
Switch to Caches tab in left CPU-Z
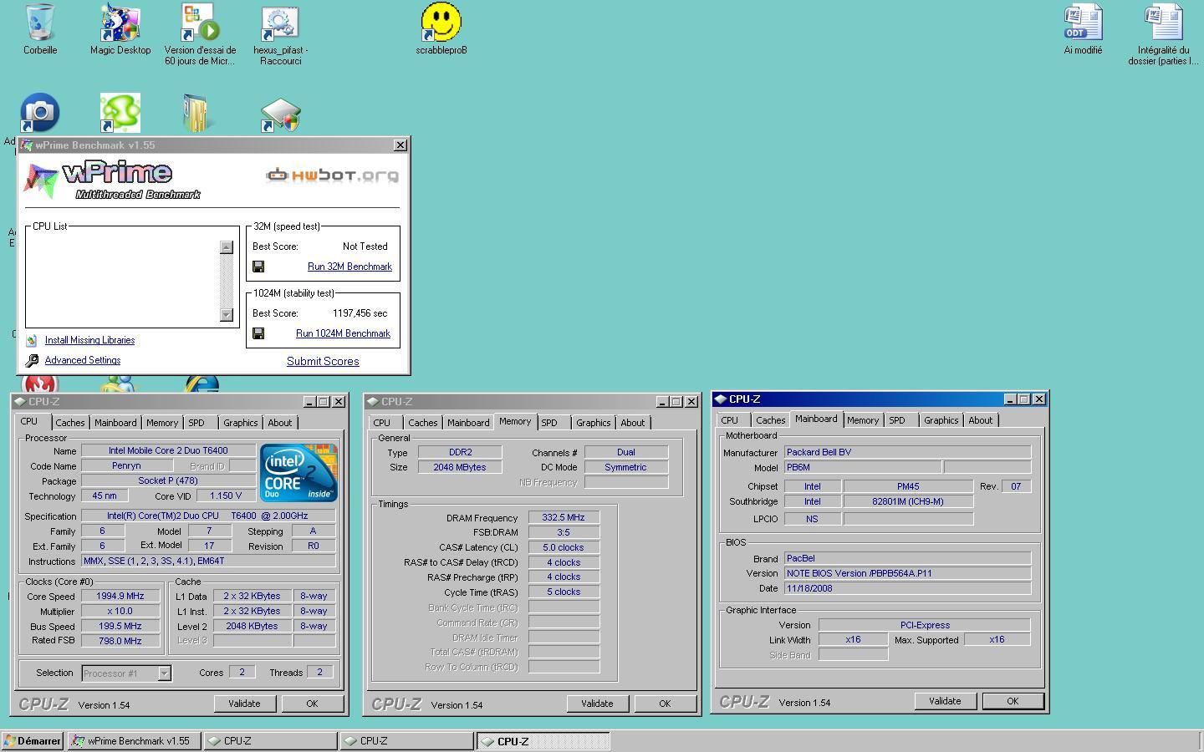70,423
